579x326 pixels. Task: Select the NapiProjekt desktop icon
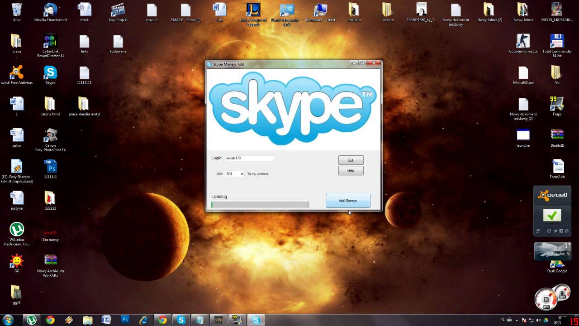pos(118,12)
